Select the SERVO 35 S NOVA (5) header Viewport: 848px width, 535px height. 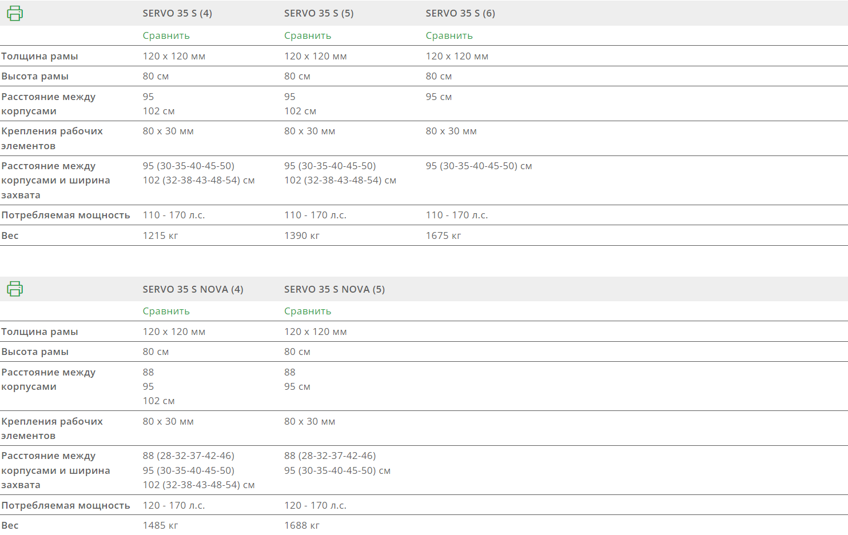(x=335, y=289)
